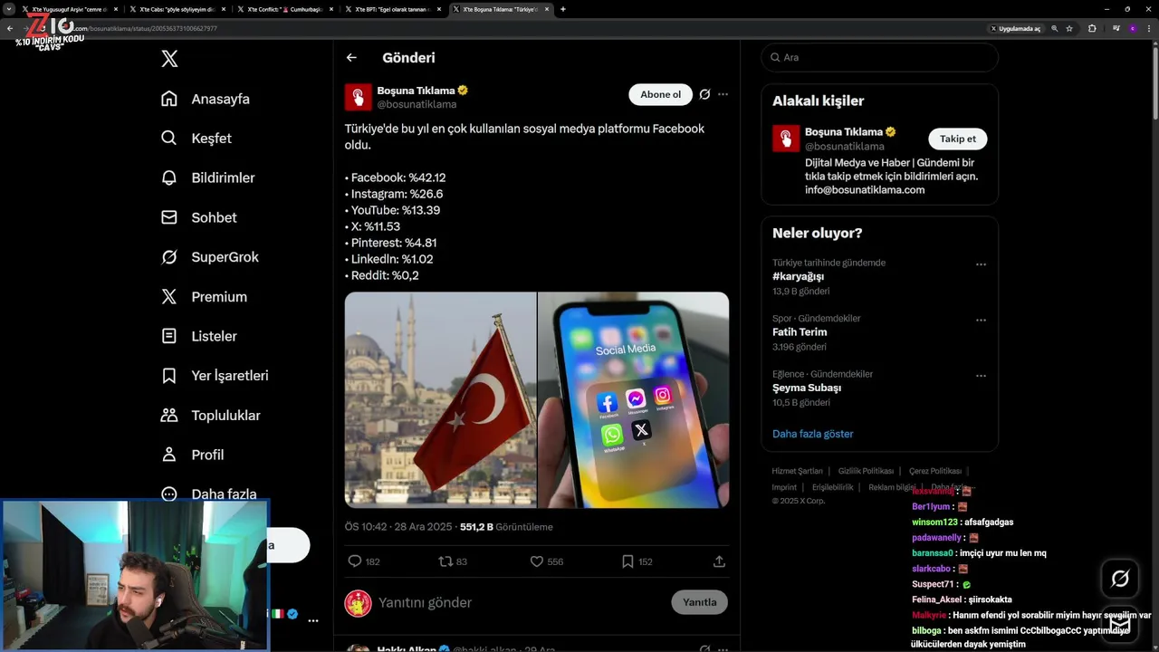Switch to Cabsi browser tab
Viewport: 1159px width, 652px height.
(x=177, y=9)
